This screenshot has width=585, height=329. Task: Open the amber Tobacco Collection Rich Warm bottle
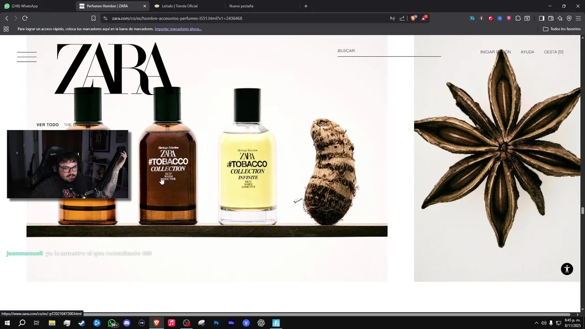pyautogui.click(x=168, y=155)
